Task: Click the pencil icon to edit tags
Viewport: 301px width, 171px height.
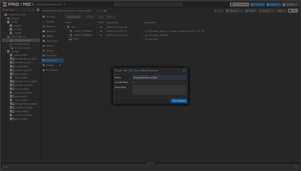Action: click(x=105, y=11)
